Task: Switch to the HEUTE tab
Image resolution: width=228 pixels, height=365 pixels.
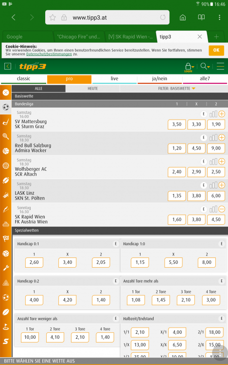Action: pyautogui.click(x=93, y=89)
